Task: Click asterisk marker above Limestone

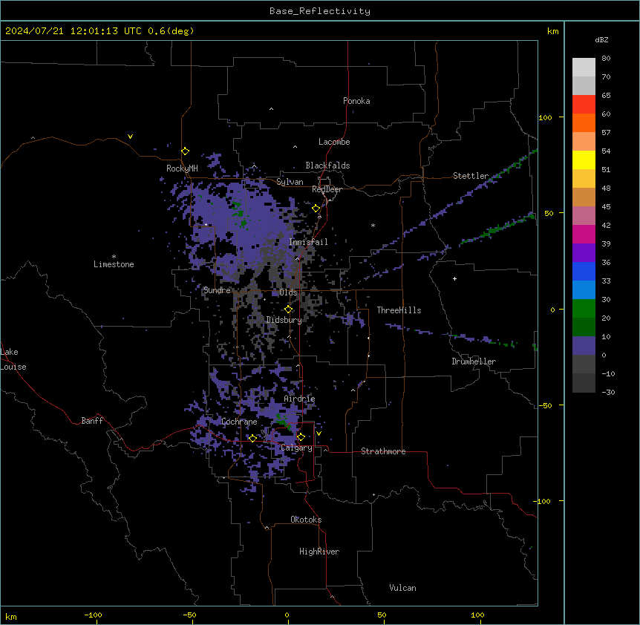Action: 114,257
